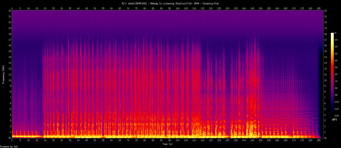Select the "Frequency (kHz)" axis title
The height and width of the screenshot is (148, 341).
coord(3,74)
